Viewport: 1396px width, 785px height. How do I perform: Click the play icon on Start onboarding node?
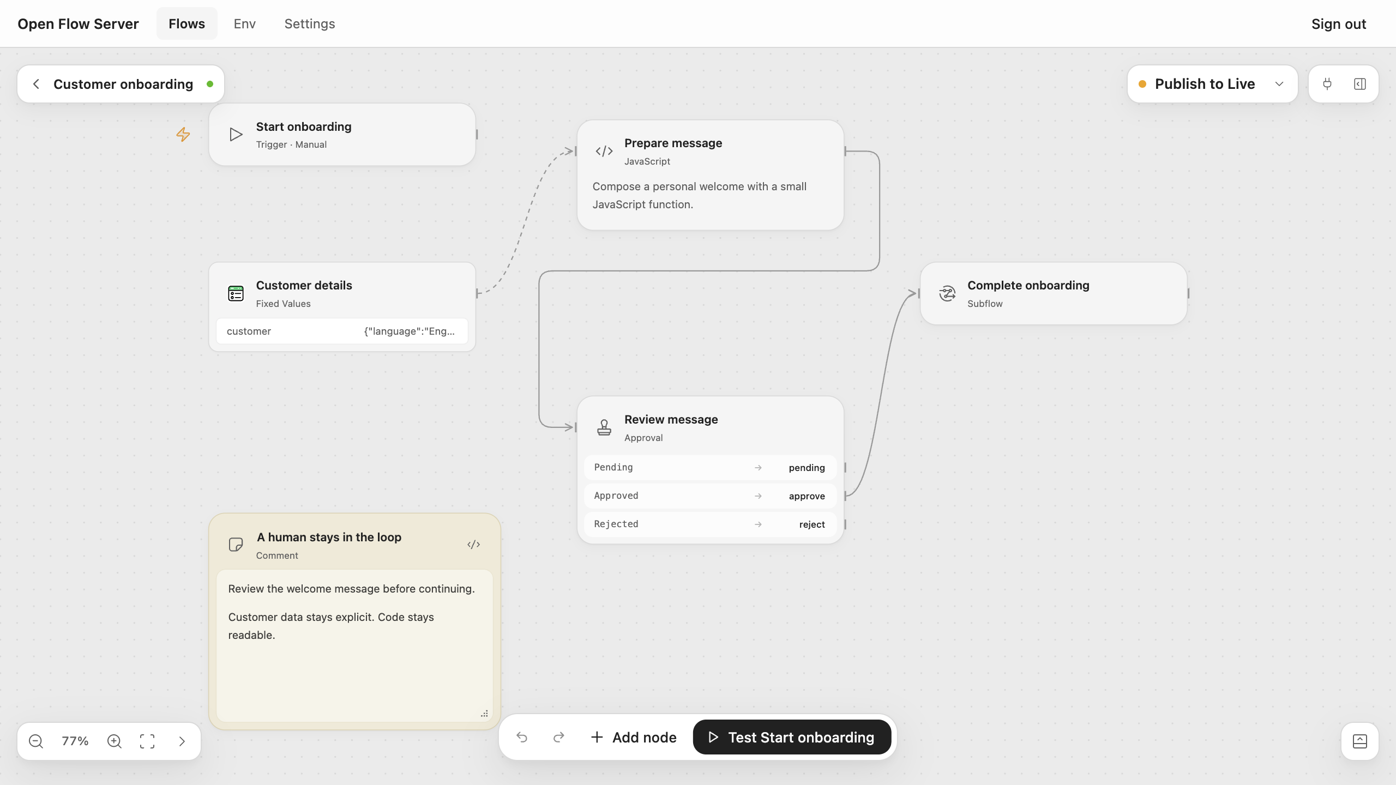pyautogui.click(x=236, y=135)
